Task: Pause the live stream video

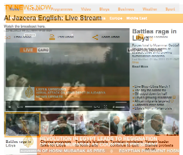Action: (10, 107)
